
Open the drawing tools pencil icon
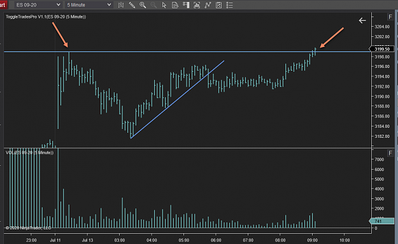click(132, 5)
